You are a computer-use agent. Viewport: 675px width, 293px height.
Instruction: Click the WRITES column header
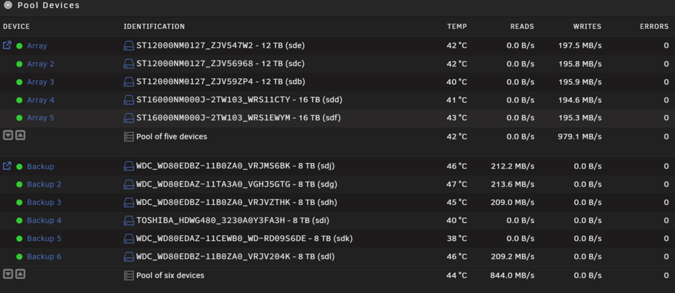[x=587, y=27]
